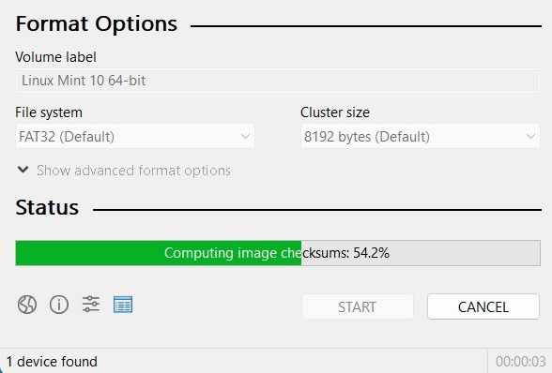The width and height of the screenshot is (552, 373).
Task: Click the Volume label caption
Action: coord(55,57)
